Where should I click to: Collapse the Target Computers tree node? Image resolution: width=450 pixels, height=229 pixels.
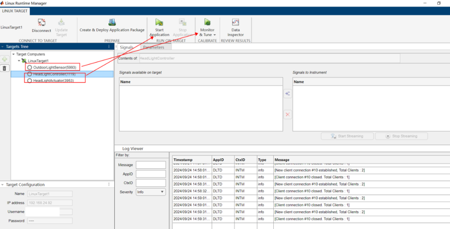(13, 54)
